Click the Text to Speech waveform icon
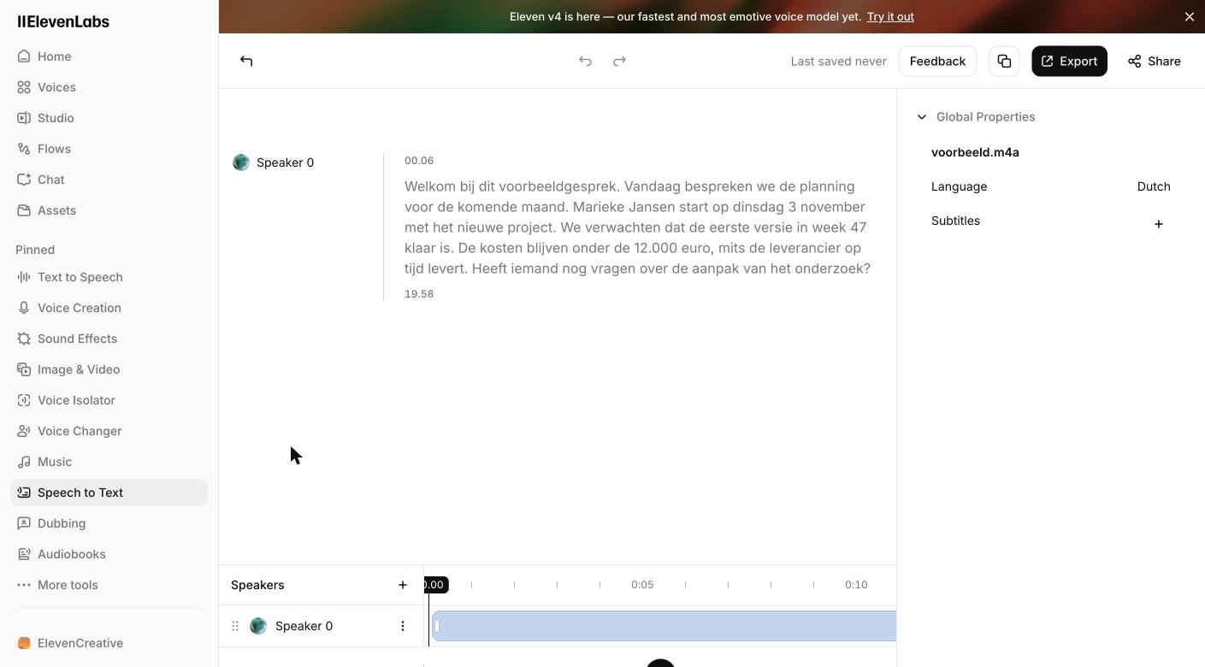This screenshot has height=667, width=1205. (x=24, y=277)
